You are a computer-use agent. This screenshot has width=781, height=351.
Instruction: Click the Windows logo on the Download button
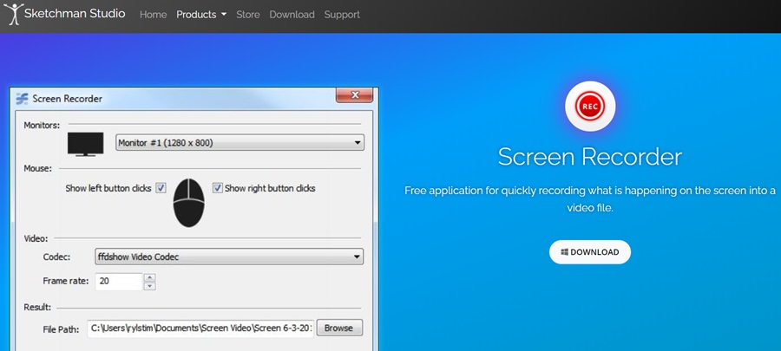click(564, 252)
